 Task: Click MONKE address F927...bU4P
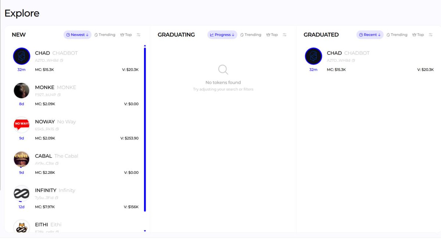coord(46,95)
